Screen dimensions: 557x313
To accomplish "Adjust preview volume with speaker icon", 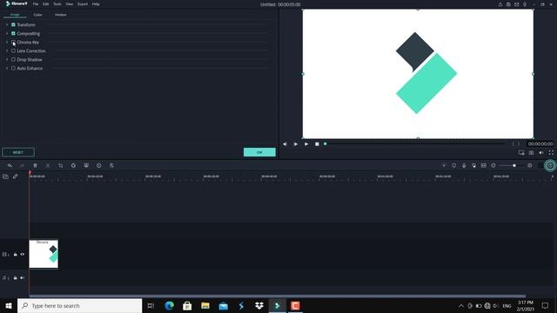I will click(x=541, y=153).
